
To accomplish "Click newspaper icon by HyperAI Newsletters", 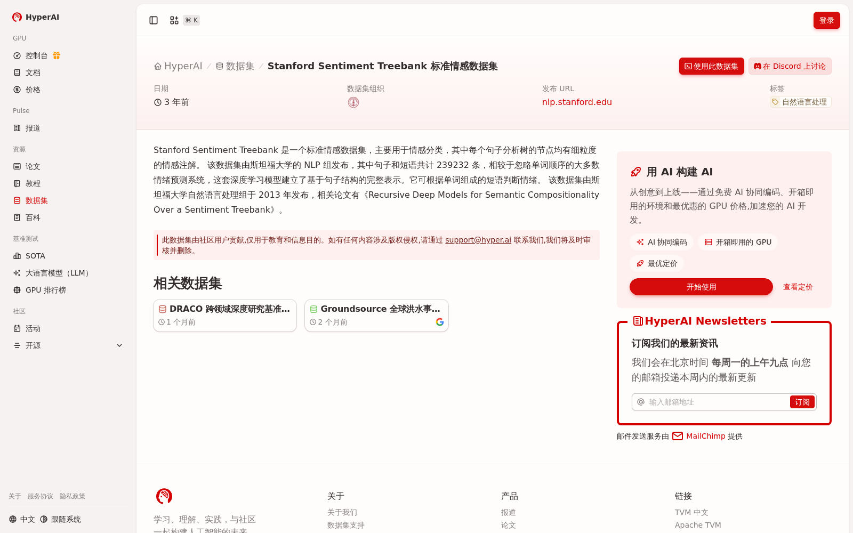I will point(638,321).
